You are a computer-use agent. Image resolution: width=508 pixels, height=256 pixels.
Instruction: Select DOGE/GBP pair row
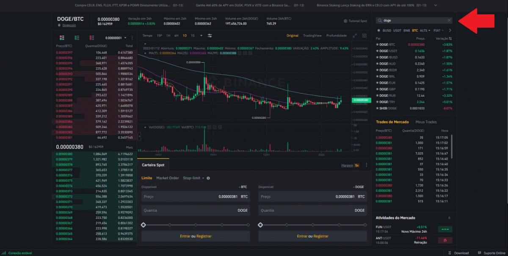414,89
